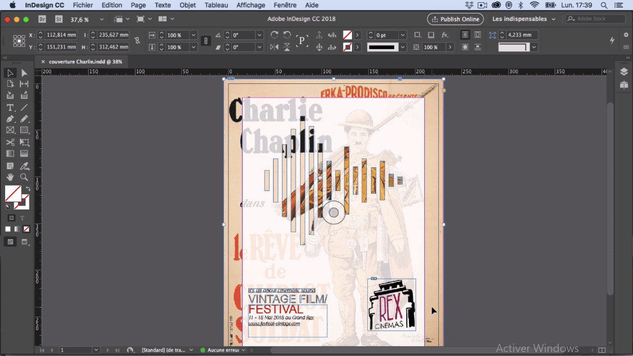
Task: Open the stroke weight dropdown
Action: click(402, 35)
